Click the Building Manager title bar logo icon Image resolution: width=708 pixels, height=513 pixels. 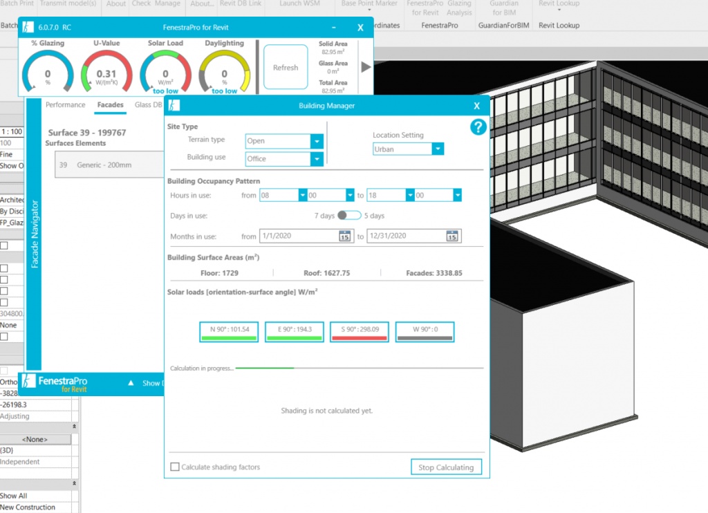click(174, 105)
